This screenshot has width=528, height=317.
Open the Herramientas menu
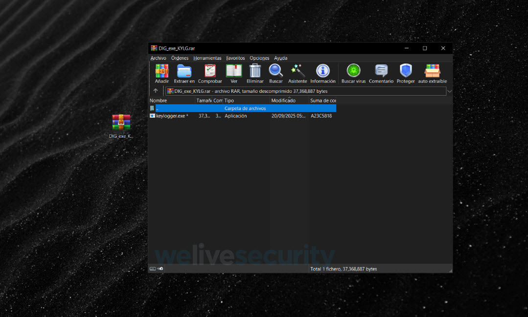(207, 58)
